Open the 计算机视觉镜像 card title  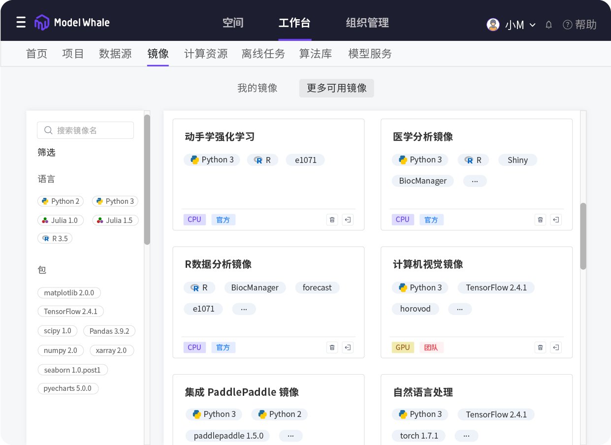(428, 264)
